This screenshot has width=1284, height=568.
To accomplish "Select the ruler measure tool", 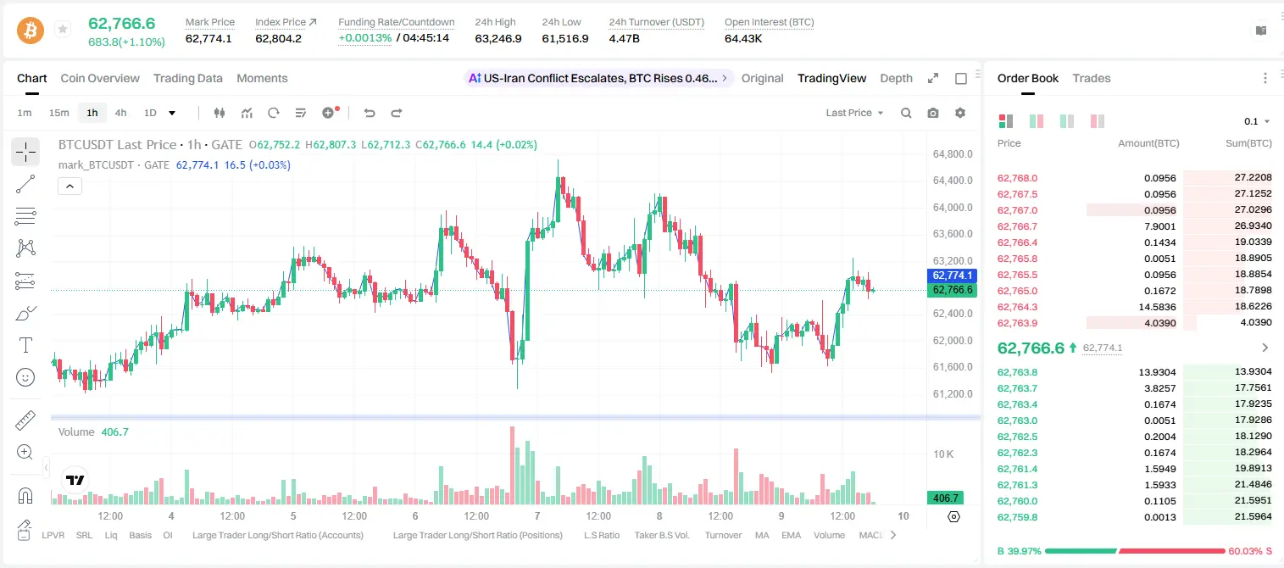I will (25, 420).
